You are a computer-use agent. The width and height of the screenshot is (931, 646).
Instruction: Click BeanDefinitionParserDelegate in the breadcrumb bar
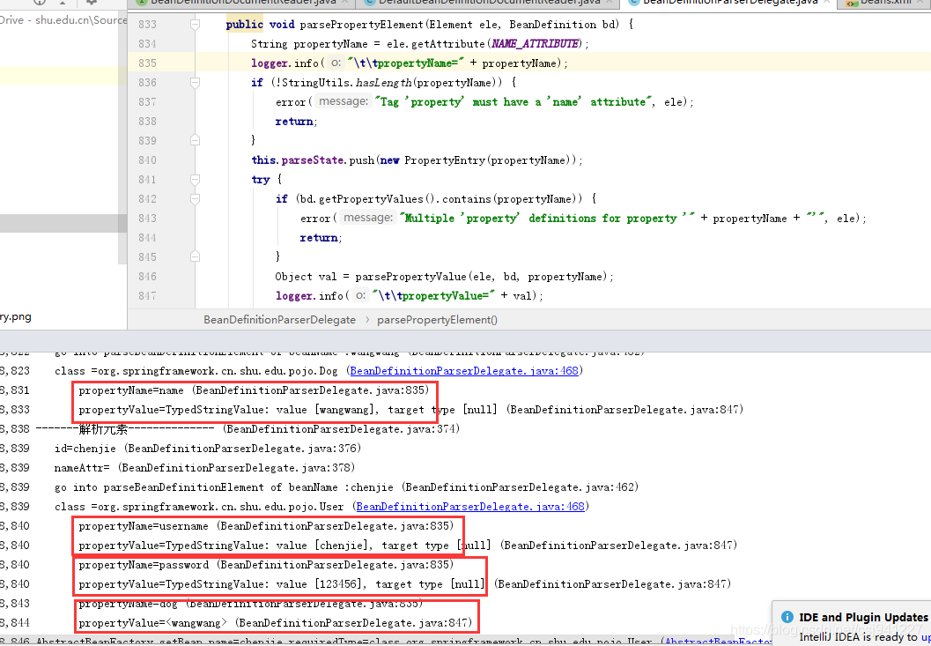tap(280, 320)
